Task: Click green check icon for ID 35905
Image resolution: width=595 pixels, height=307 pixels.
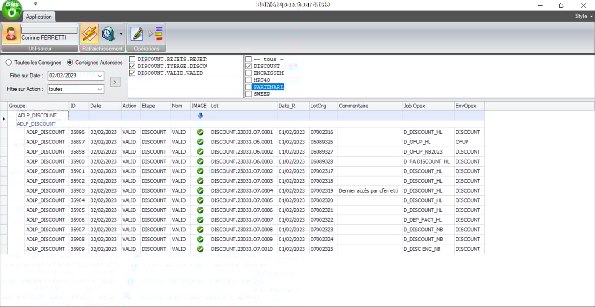Action: point(200,210)
